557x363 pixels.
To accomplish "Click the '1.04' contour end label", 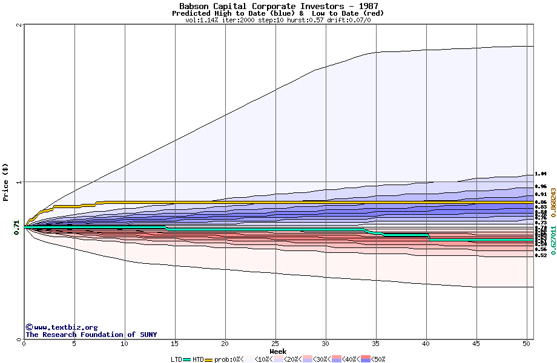I will pyautogui.click(x=541, y=174).
